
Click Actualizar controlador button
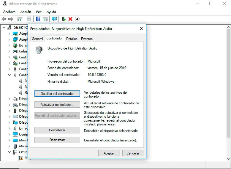tap(57, 105)
